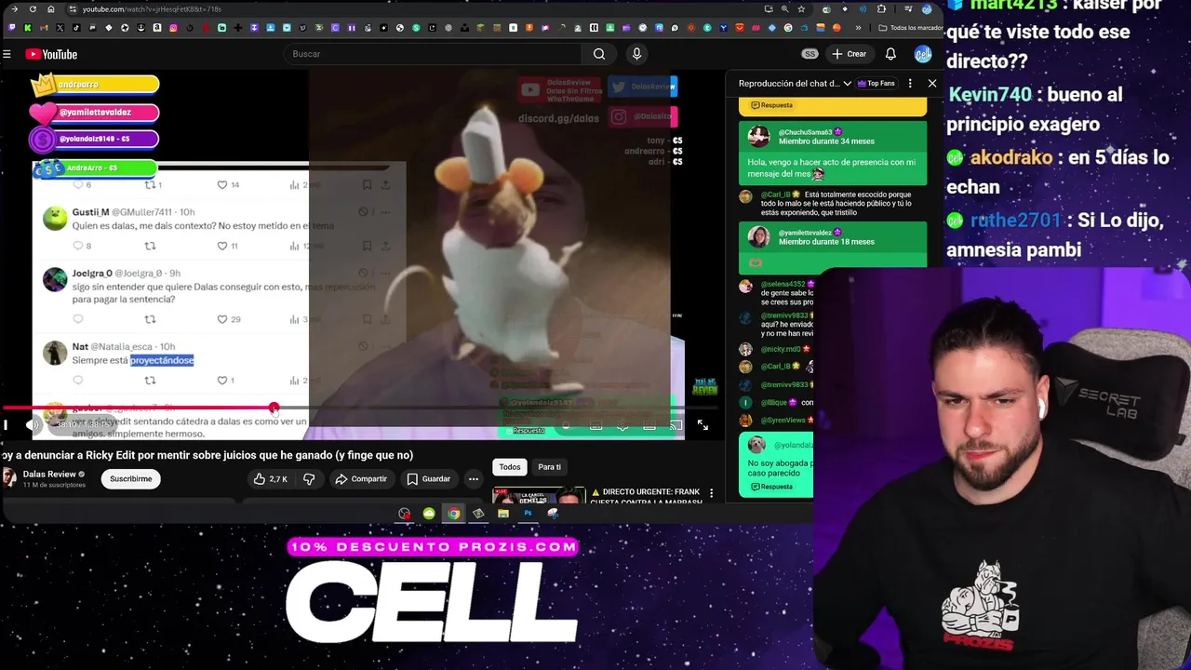
Task: Open the Todos los marcadores folder
Action: (x=910, y=28)
